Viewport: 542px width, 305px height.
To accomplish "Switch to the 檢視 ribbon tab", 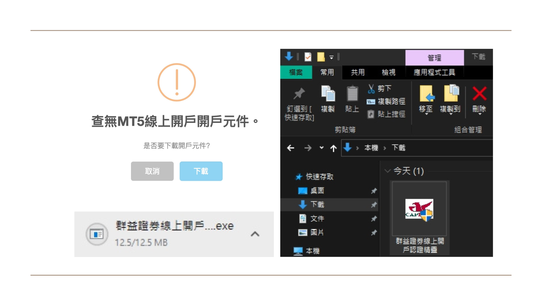I will [389, 72].
